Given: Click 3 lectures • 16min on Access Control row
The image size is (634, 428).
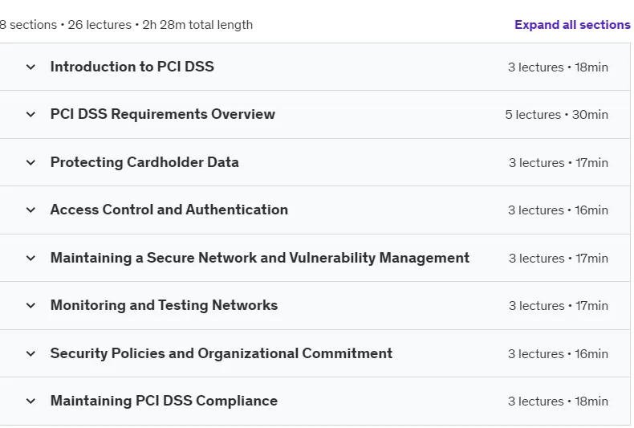Looking at the screenshot, I should (558, 210).
